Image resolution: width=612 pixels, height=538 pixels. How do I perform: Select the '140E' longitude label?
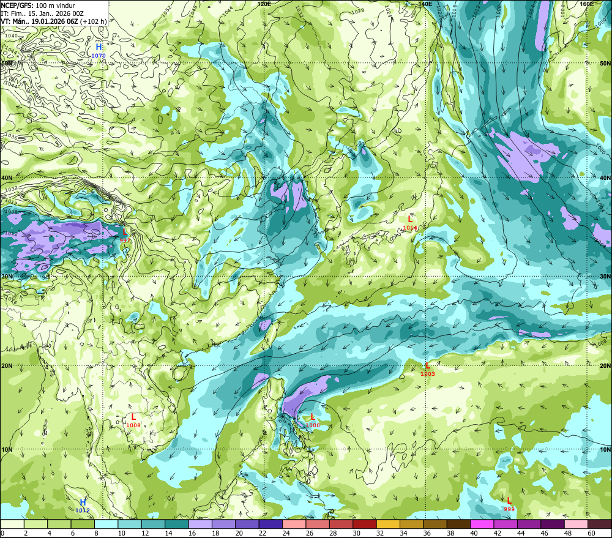coord(425,4)
